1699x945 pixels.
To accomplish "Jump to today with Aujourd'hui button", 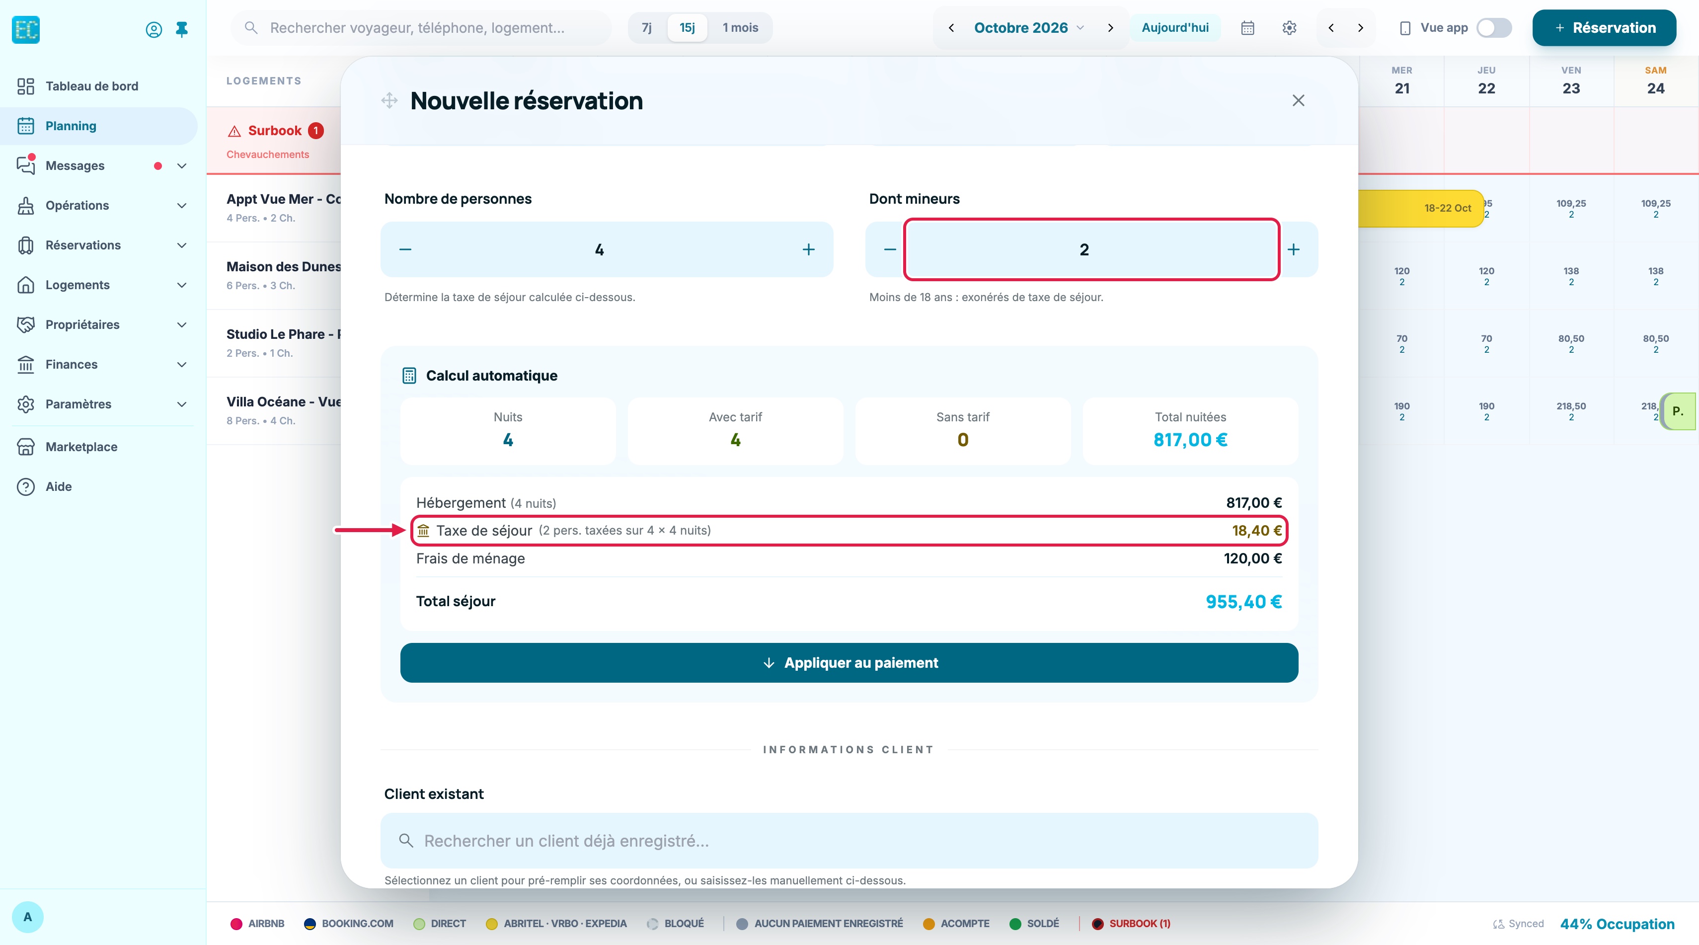I will point(1175,28).
